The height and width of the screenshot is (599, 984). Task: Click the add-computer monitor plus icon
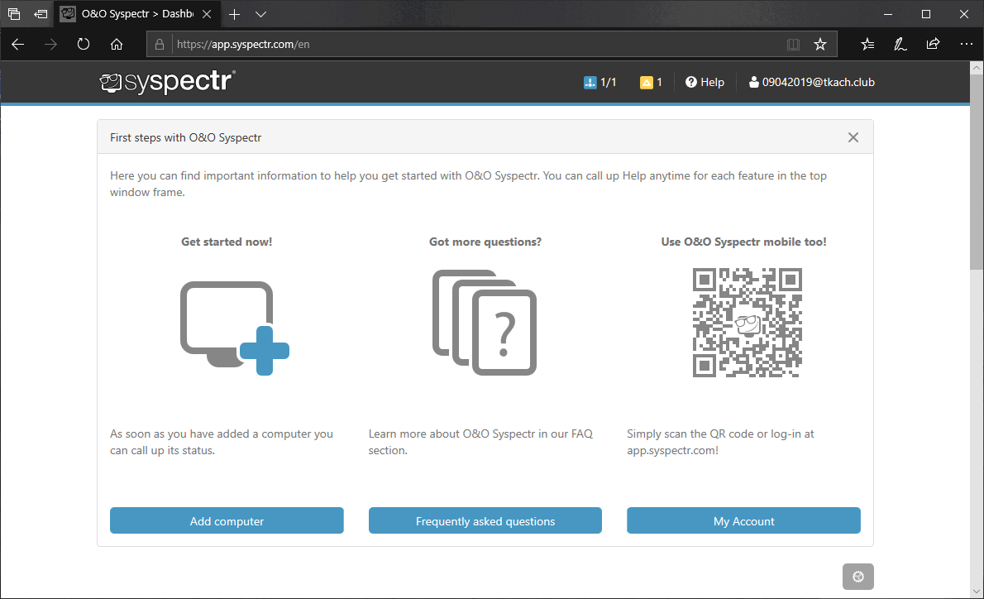tap(235, 328)
